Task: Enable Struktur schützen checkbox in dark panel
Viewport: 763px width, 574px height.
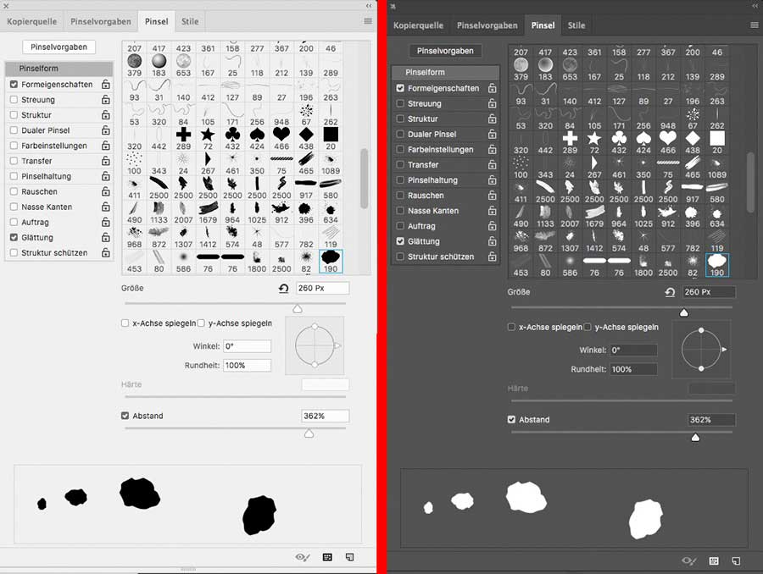Action: [x=400, y=257]
